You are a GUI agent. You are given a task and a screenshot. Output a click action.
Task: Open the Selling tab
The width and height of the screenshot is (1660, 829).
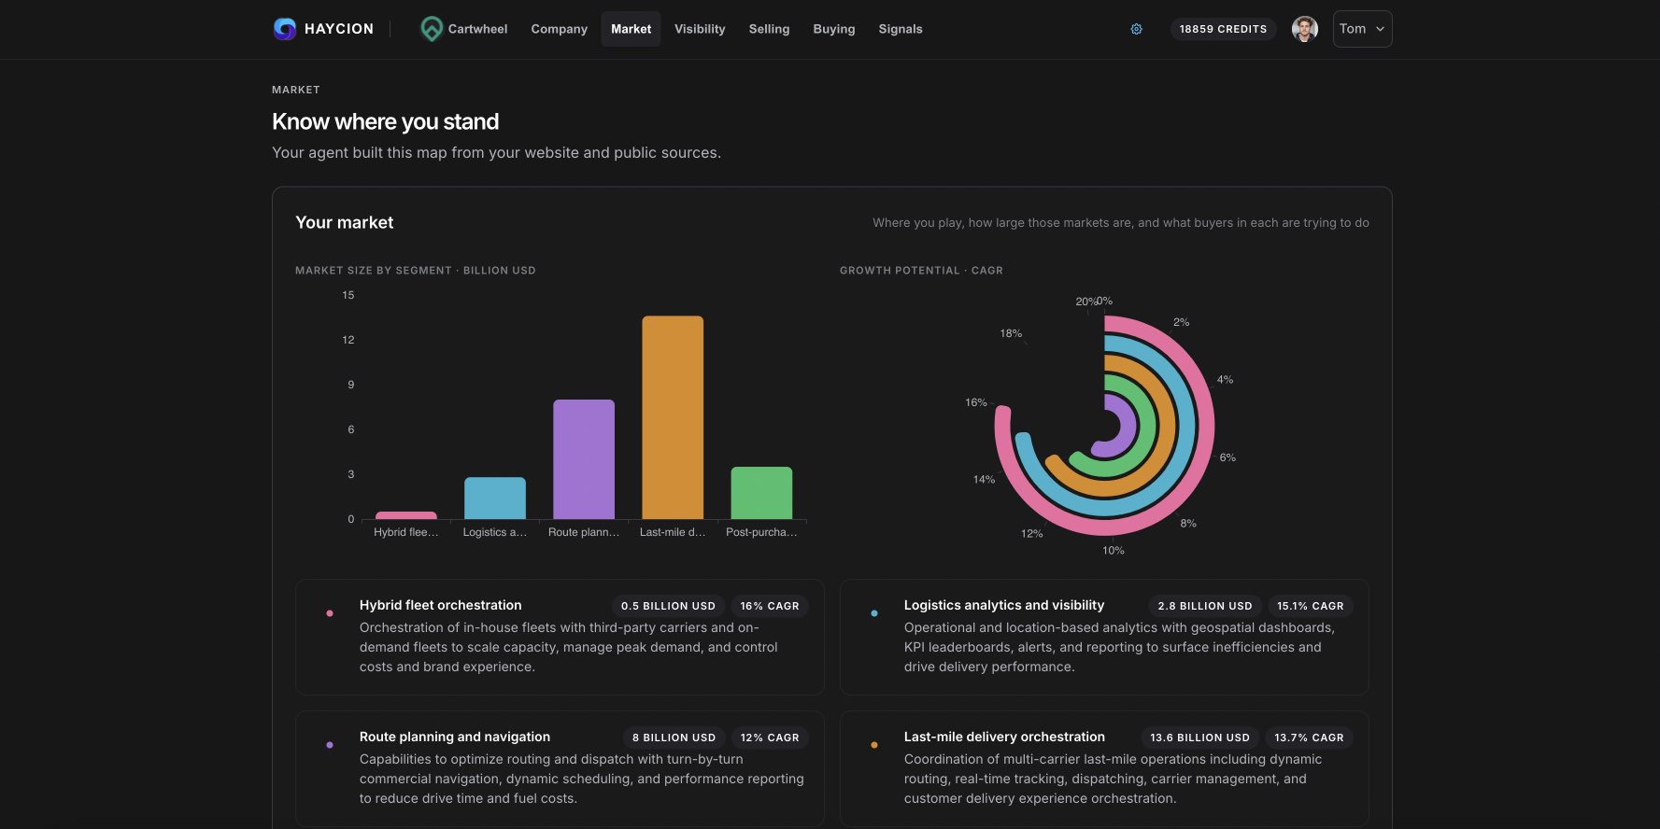(x=769, y=29)
